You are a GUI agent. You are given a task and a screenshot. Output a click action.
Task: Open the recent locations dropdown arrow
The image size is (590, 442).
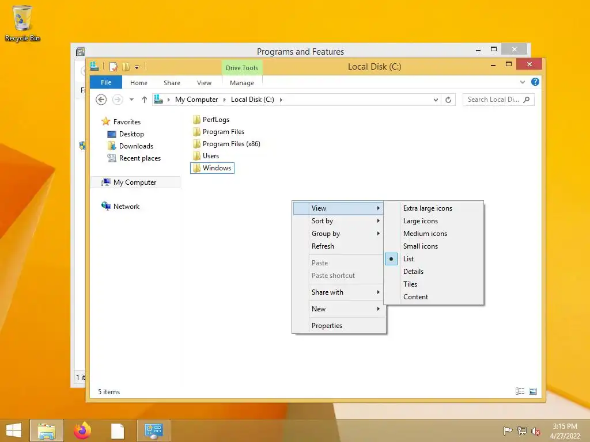pos(131,100)
